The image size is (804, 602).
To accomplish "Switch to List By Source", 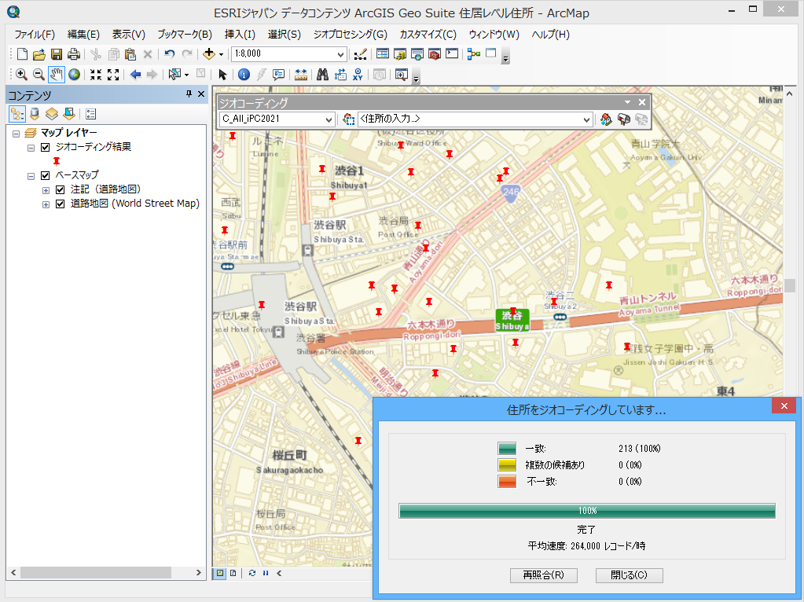I will pos(35,114).
